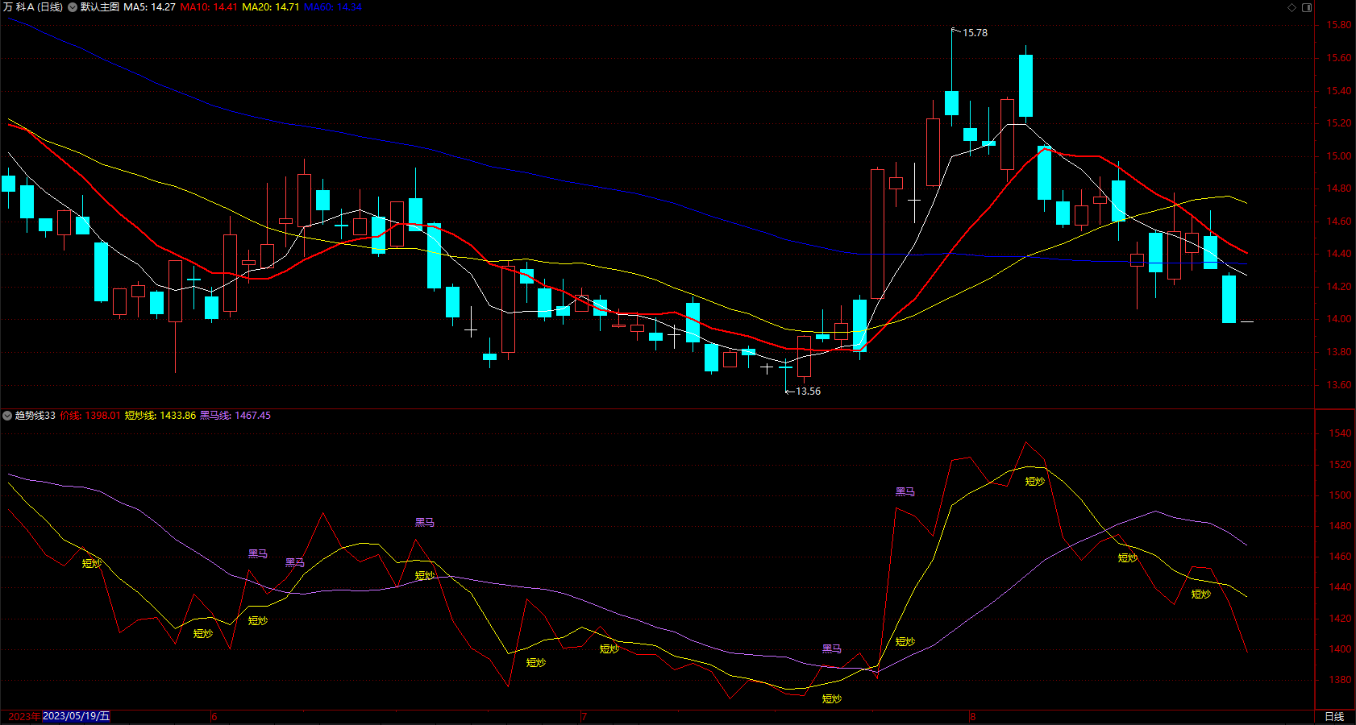Click the 14.00 price axis label

coord(1339,319)
